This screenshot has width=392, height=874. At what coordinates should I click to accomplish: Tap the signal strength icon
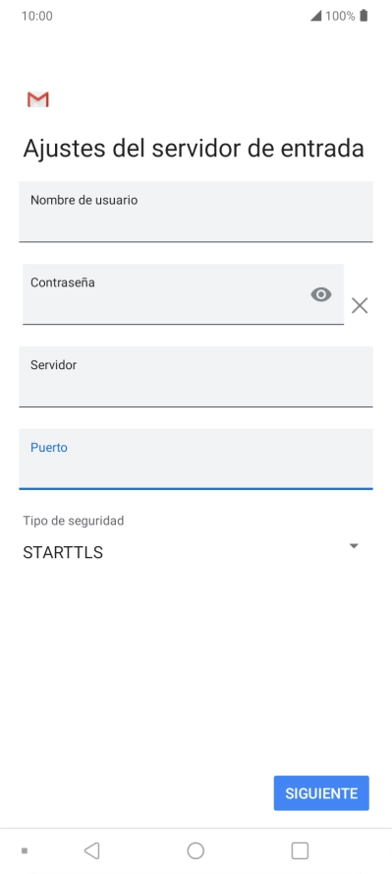click(315, 16)
